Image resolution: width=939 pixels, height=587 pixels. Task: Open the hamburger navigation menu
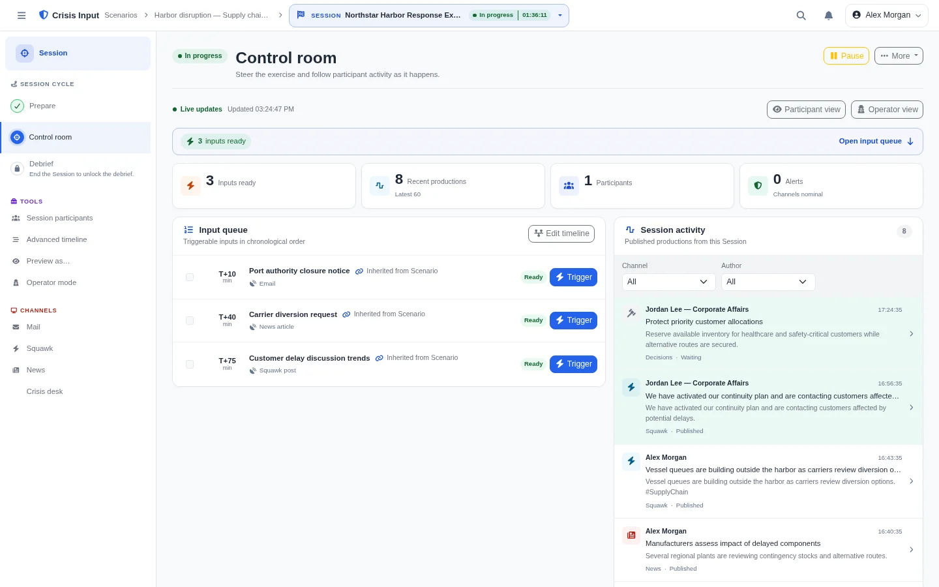[x=22, y=15]
